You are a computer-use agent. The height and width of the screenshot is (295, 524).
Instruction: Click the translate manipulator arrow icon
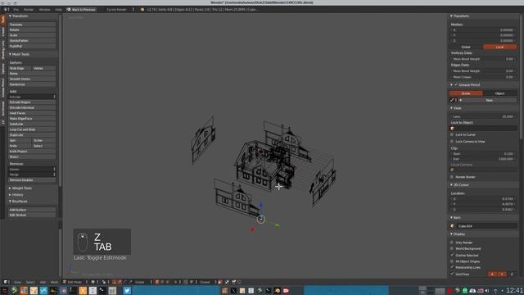tap(120, 282)
